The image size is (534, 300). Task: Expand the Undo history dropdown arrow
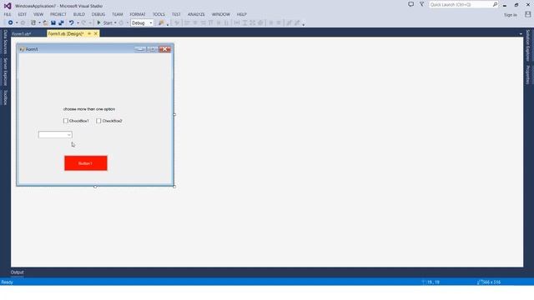(x=78, y=22)
